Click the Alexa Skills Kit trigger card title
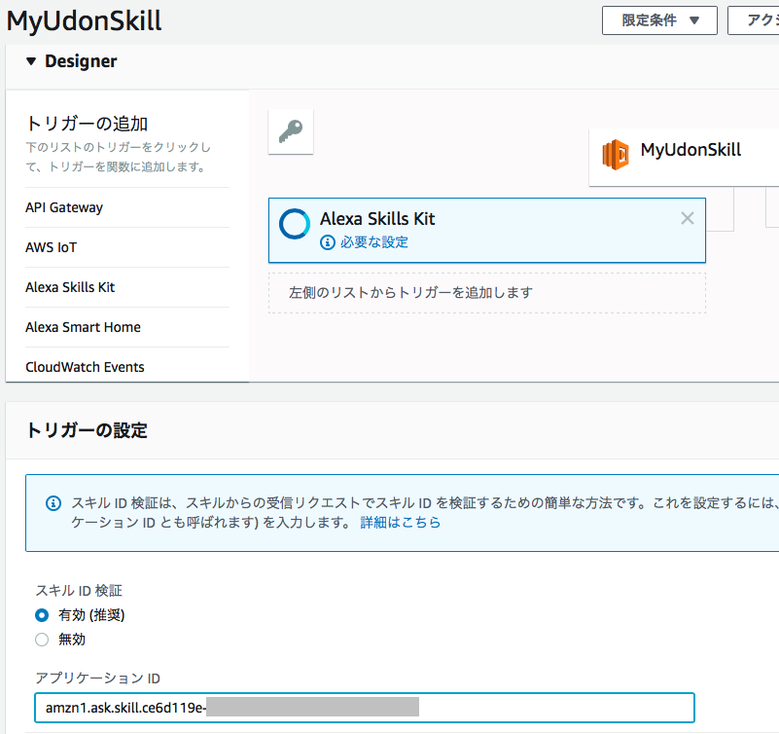Screen dimensions: 779x734 coord(377,219)
